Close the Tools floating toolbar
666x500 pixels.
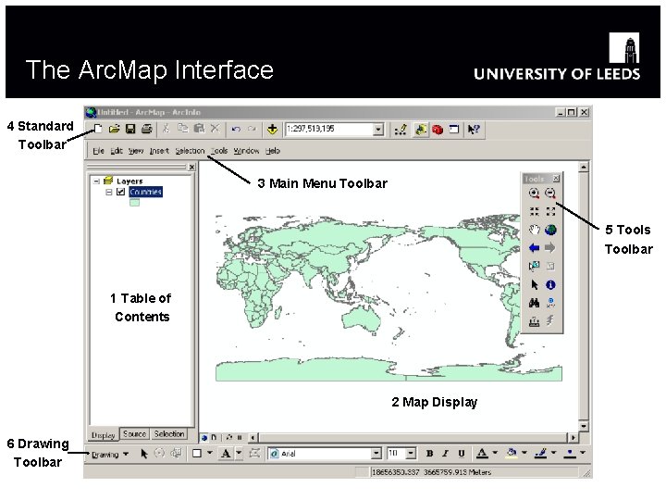[x=556, y=179]
